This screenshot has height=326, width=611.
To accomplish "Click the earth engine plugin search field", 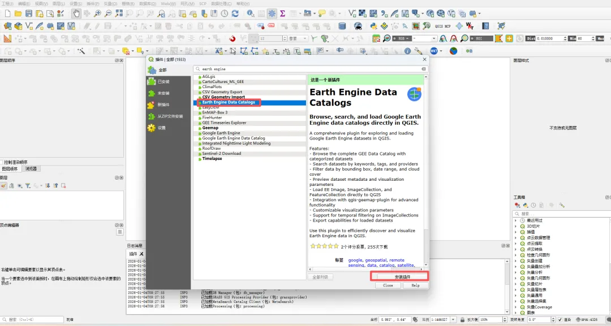I will tap(310, 69).
